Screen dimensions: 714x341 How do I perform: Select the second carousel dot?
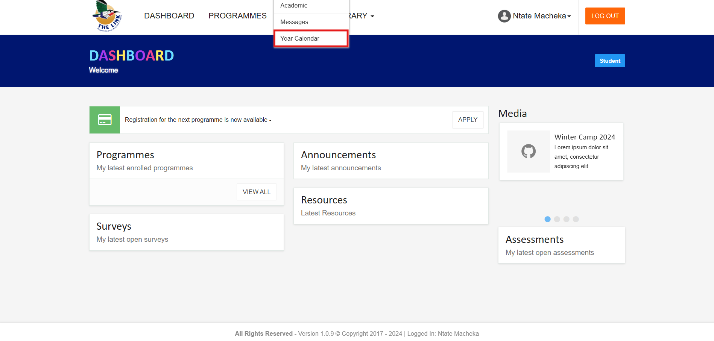[x=557, y=219]
